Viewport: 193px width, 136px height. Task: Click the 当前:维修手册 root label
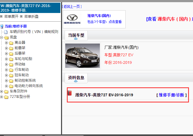(x=16, y=26)
